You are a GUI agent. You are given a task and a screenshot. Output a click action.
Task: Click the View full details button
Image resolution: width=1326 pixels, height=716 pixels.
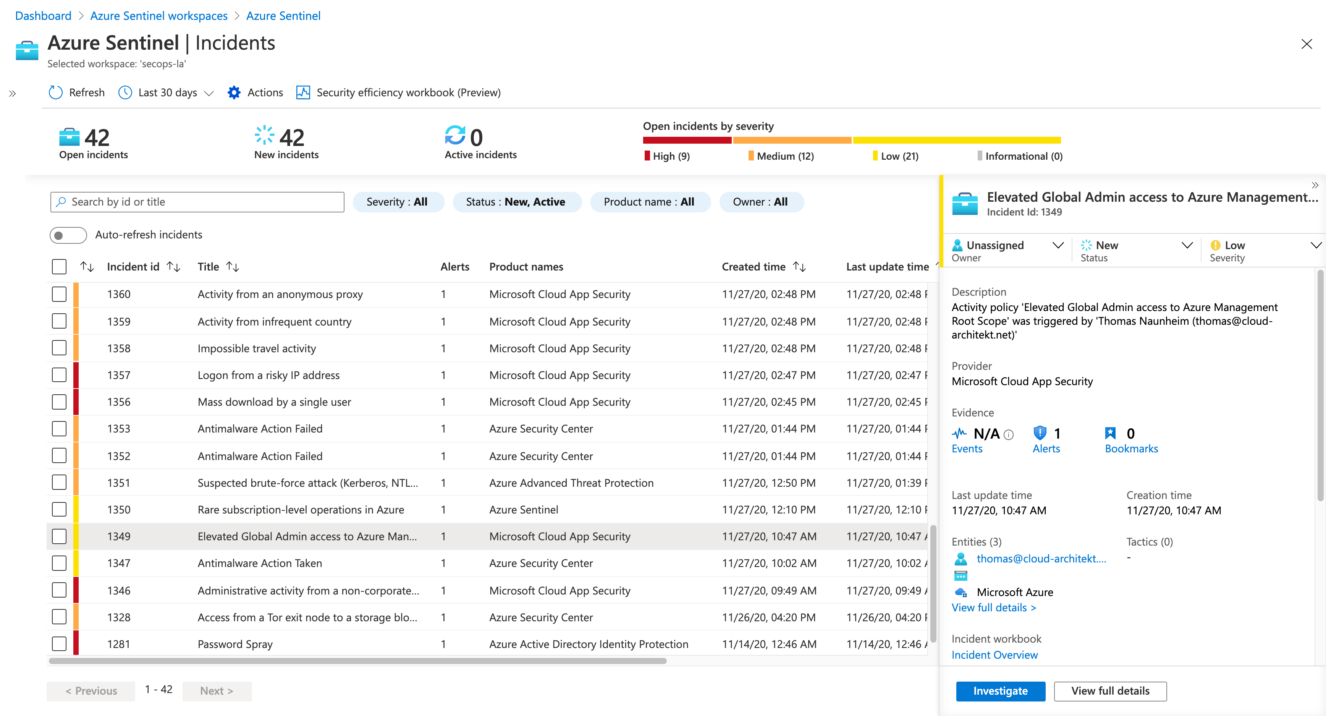[x=1110, y=691]
